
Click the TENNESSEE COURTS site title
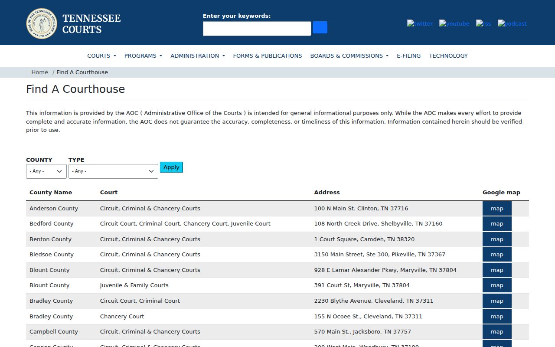(91, 24)
